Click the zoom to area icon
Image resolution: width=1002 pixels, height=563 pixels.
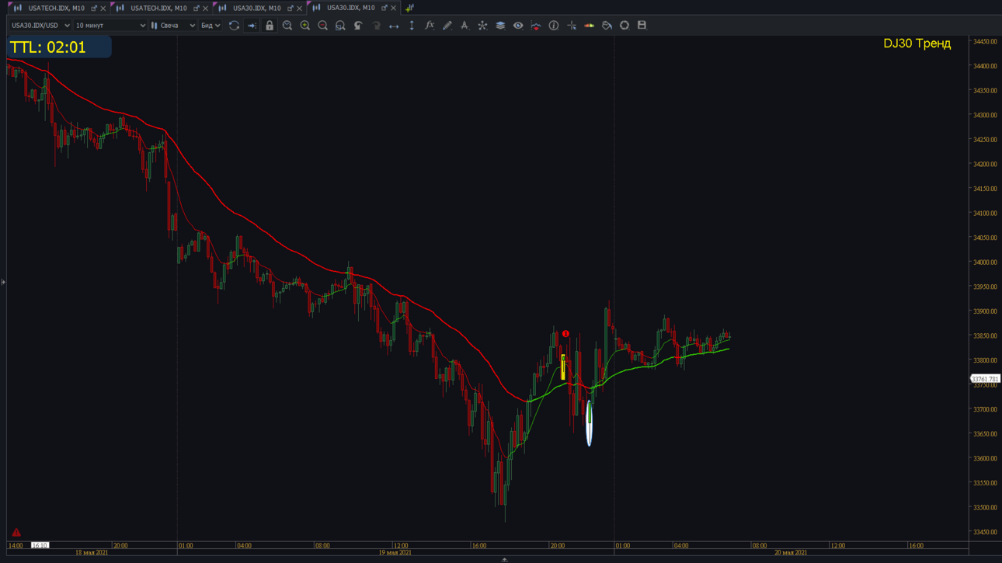(340, 26)
